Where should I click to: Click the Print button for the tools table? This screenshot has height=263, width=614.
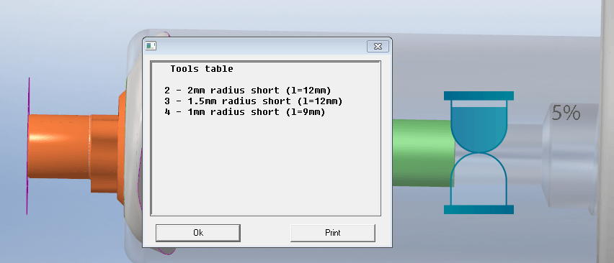pos(333,233)
